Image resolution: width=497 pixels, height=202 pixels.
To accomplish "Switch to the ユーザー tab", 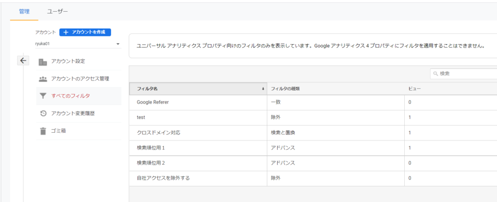I will point(57,11).
